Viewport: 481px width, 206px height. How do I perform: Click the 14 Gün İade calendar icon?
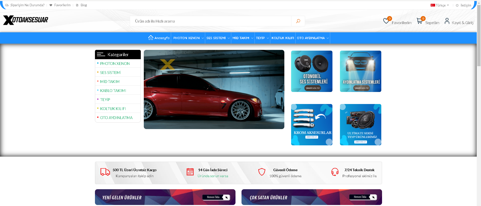click(190, 172)
